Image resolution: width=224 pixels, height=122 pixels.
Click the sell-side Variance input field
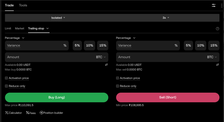tap(144, 46)
